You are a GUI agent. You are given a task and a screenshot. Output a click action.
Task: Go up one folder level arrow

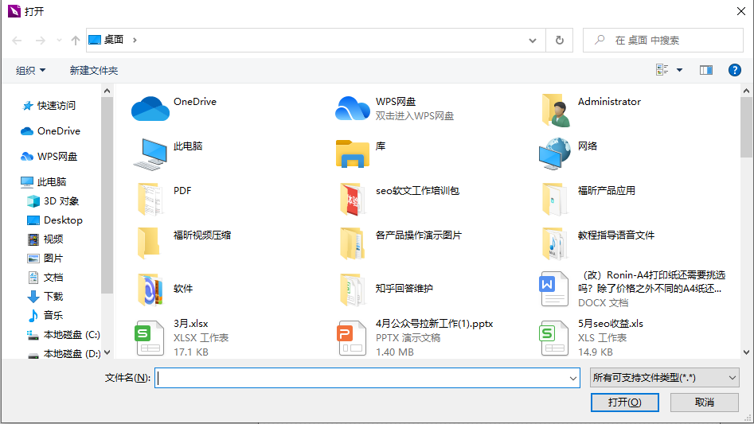[x=76, y=41]
